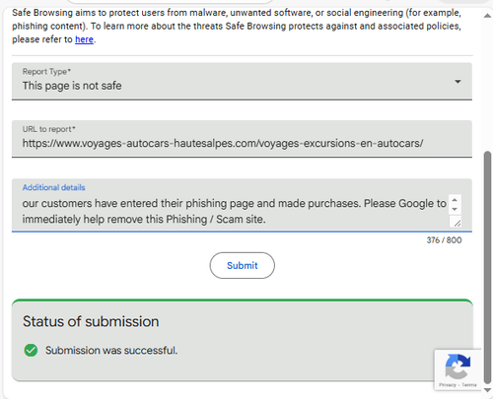Click the text area resize handle

click(x=457, y=223)
